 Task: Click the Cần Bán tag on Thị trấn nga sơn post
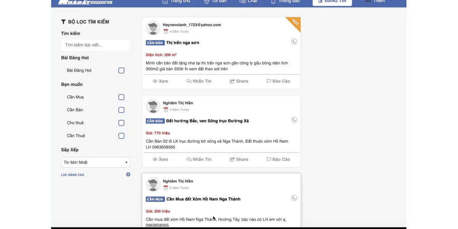coord(155,43)
